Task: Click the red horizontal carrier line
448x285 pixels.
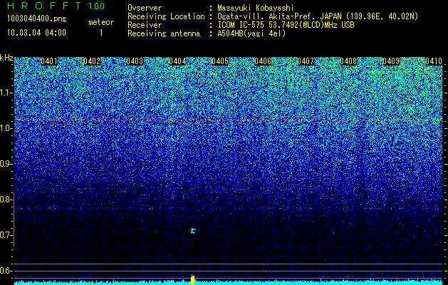Action: [228, 120]
